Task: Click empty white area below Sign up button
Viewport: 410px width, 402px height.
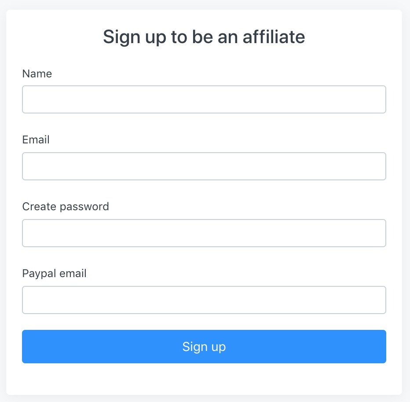Action: [x=204, y=379]
